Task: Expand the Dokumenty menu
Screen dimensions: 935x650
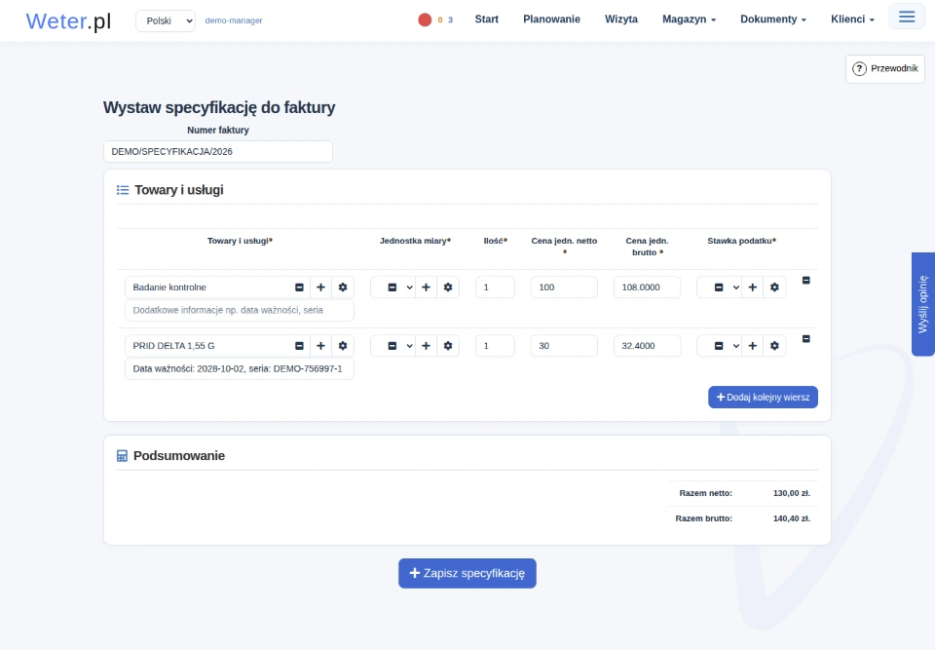Action: pyautogui.click(x=772, y=19)
